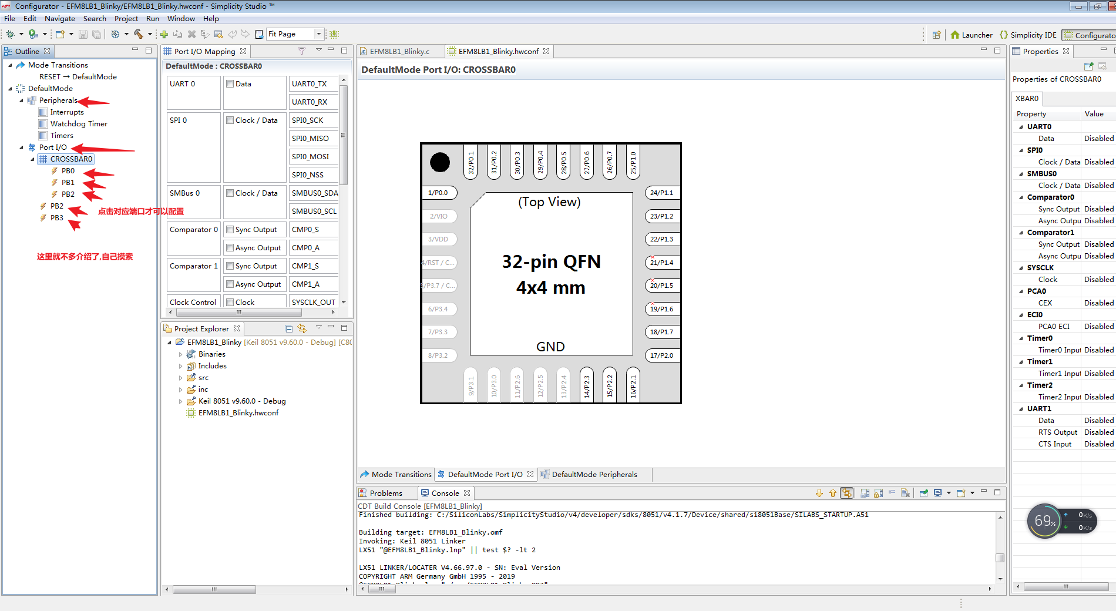Check Clock / Data for SPI 0
The height and width of the screenshot is (611, 1116).
point(230,120)
